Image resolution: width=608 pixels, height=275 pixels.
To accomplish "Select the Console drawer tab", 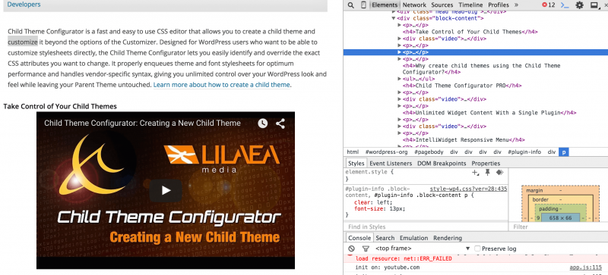I will point(359,238).
